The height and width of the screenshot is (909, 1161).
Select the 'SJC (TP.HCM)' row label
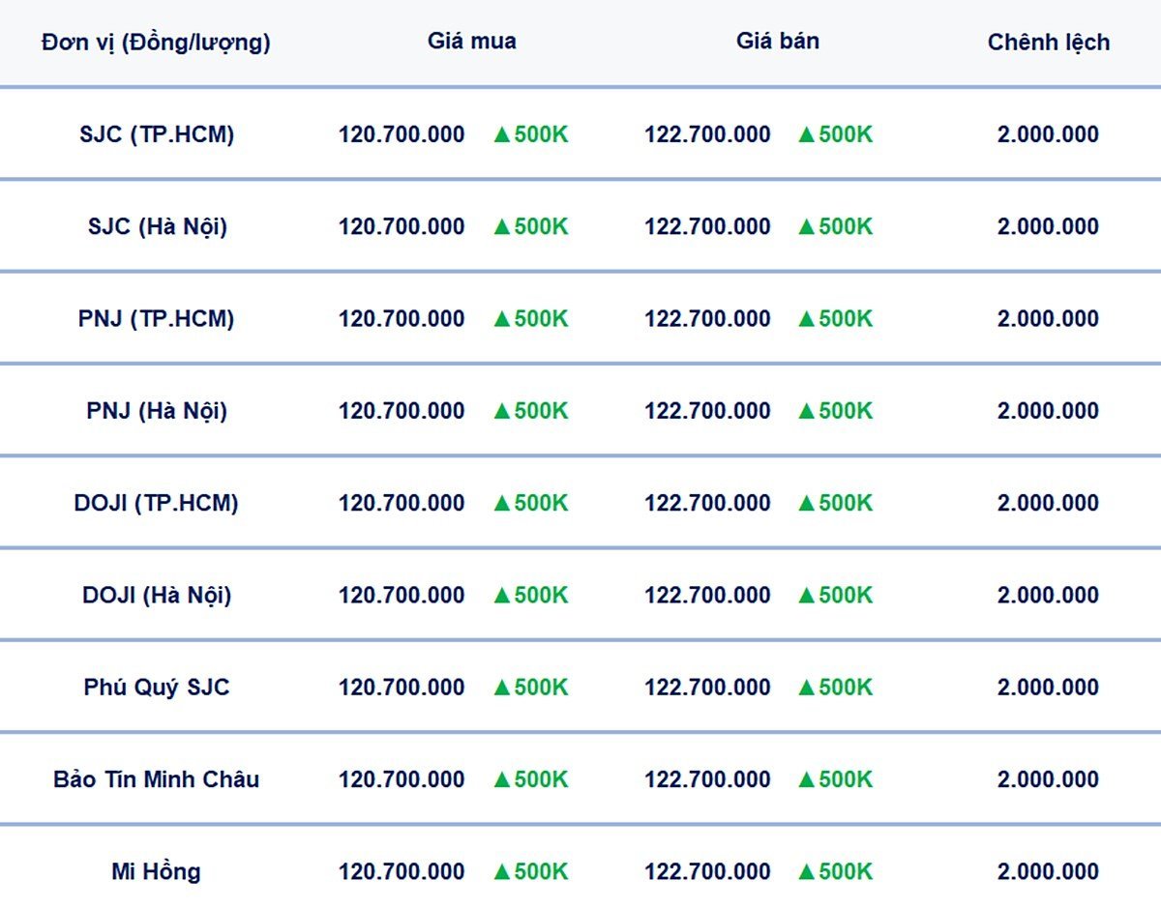point(157,134)
